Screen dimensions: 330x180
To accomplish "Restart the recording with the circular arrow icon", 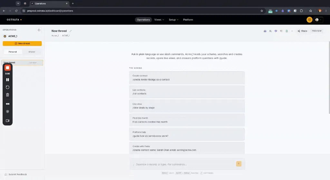I will tap(8, 87).
